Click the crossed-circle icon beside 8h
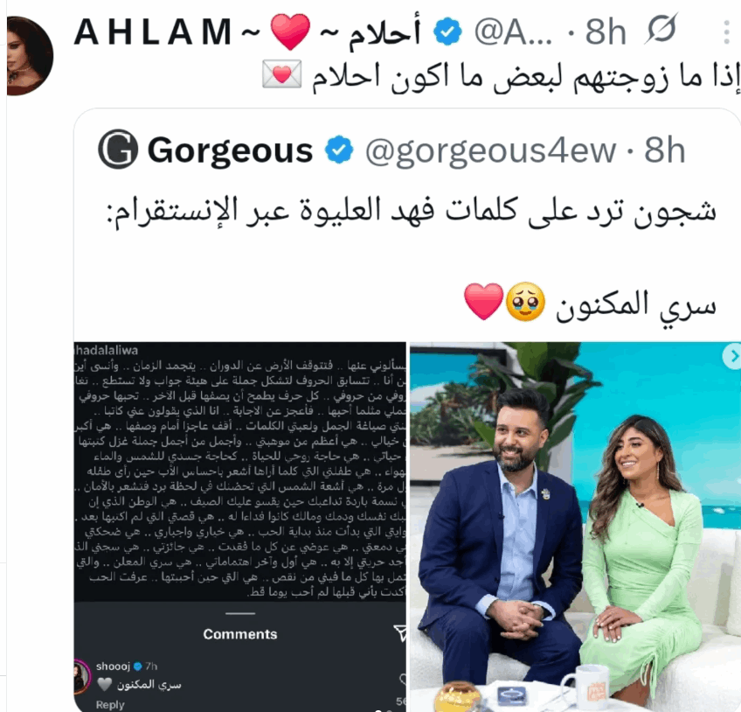 (x=661, y=30)
